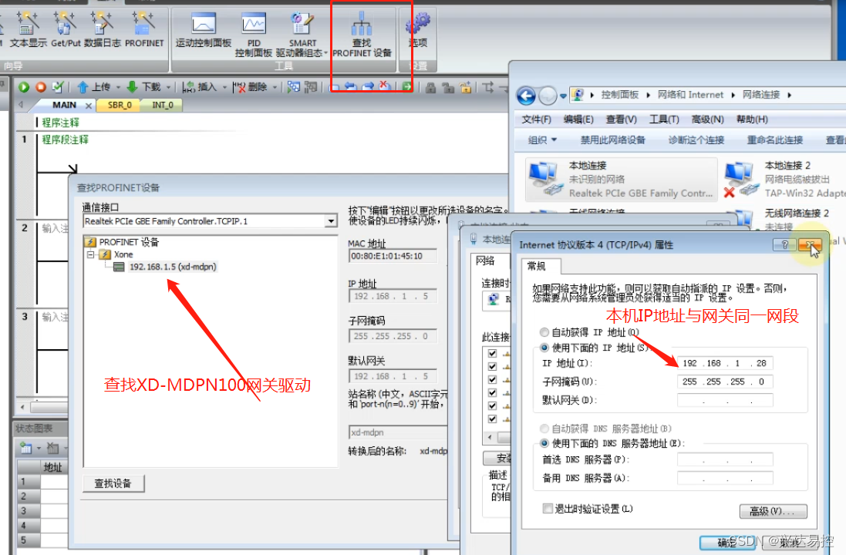Open the Find PROFINET devices tool

point(362,35)
